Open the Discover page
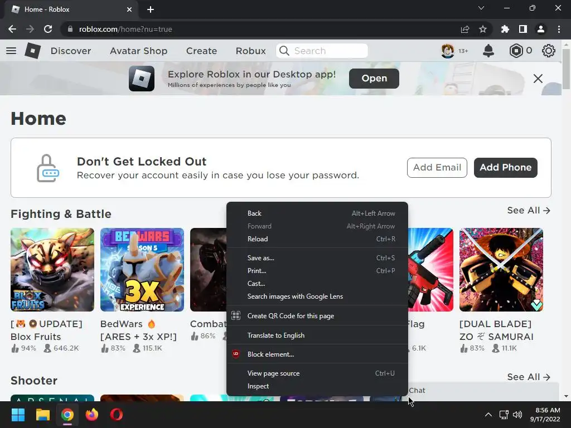Screen dimensions: 571x428 coord(71,51)
